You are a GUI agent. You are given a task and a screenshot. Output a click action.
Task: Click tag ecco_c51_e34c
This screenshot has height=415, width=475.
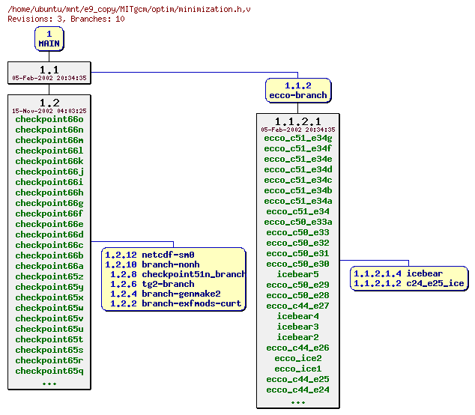(x=298, y=180)
